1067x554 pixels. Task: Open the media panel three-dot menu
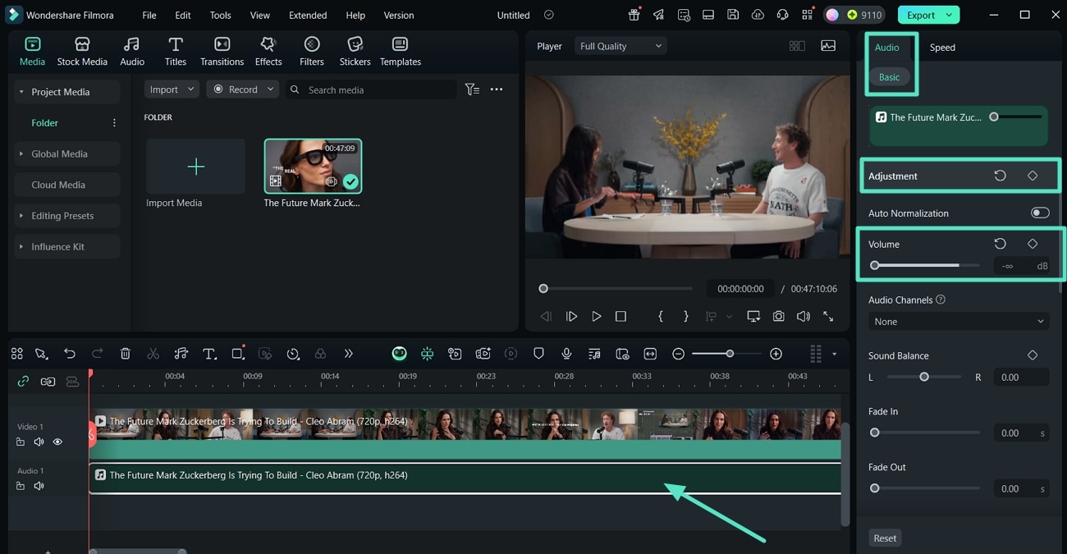497,89
